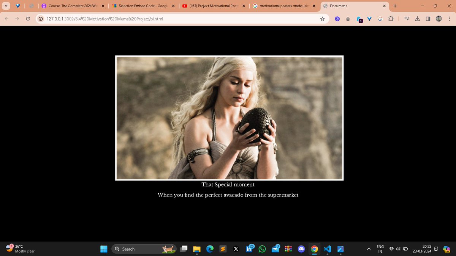
Task: Launch Copilot from the taskbar corner
Action: 447,248
